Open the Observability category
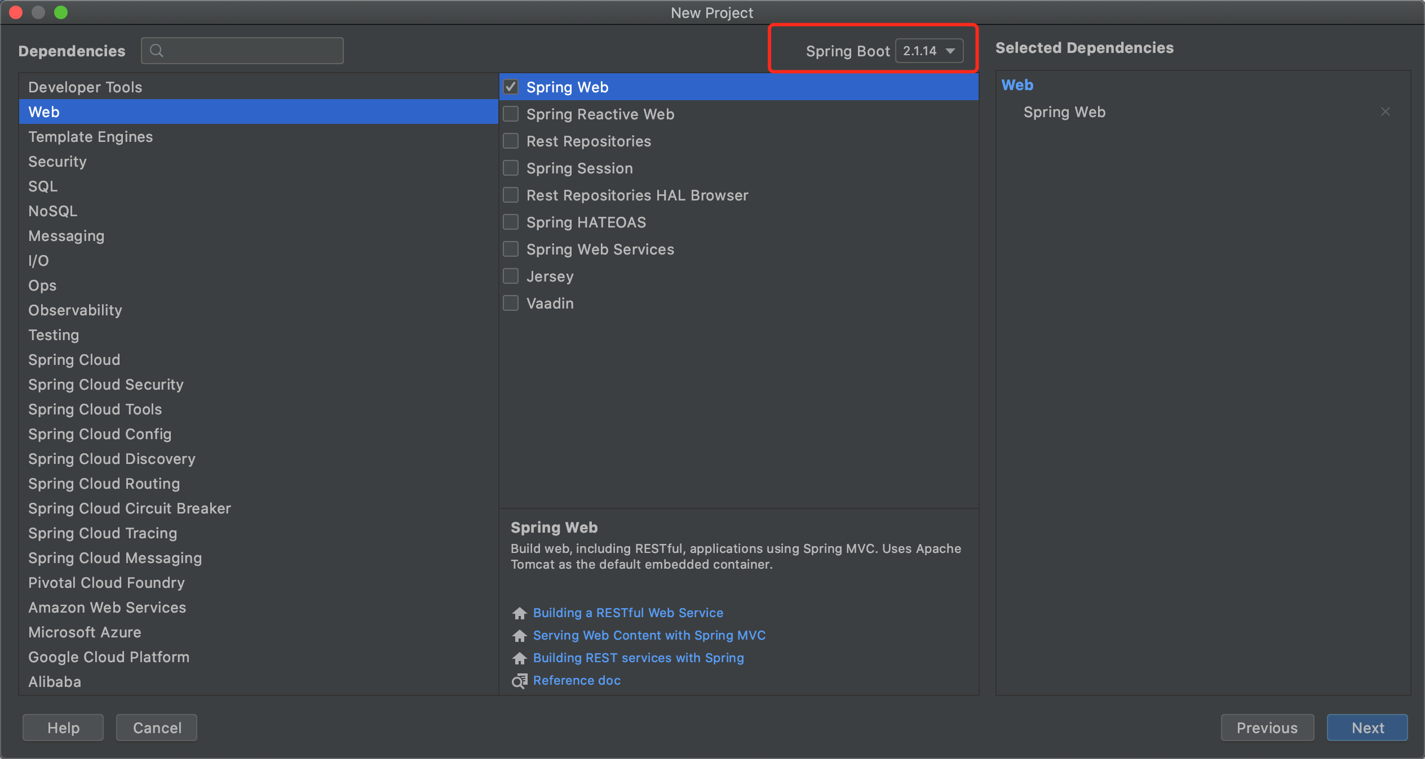Image resolution: width=1425 pixels, height=759 pixels. tap(259, 310)
